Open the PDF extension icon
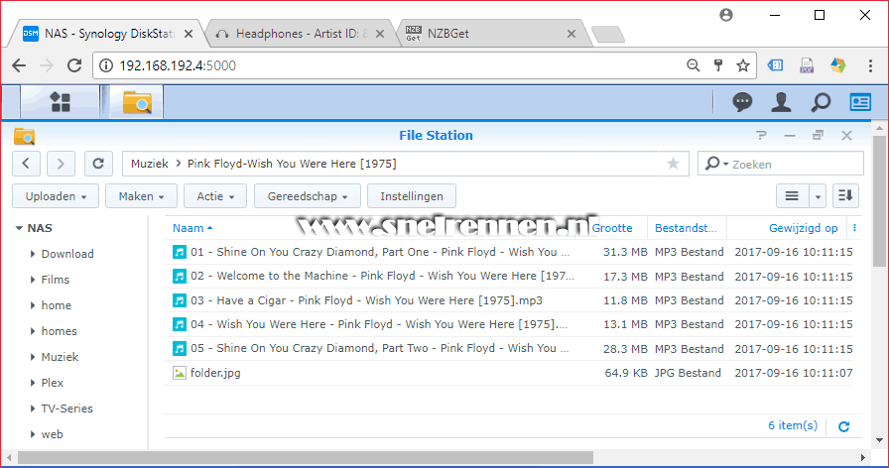Viewport: 889px width, 468px height. (807, 65)
